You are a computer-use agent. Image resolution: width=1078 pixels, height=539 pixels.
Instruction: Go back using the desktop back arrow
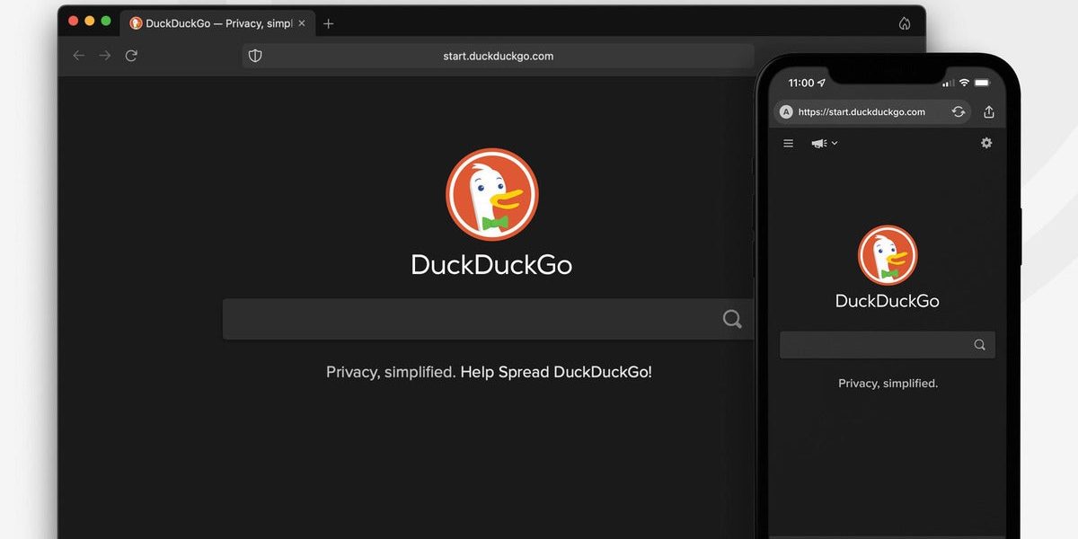(x=79, y=56)
